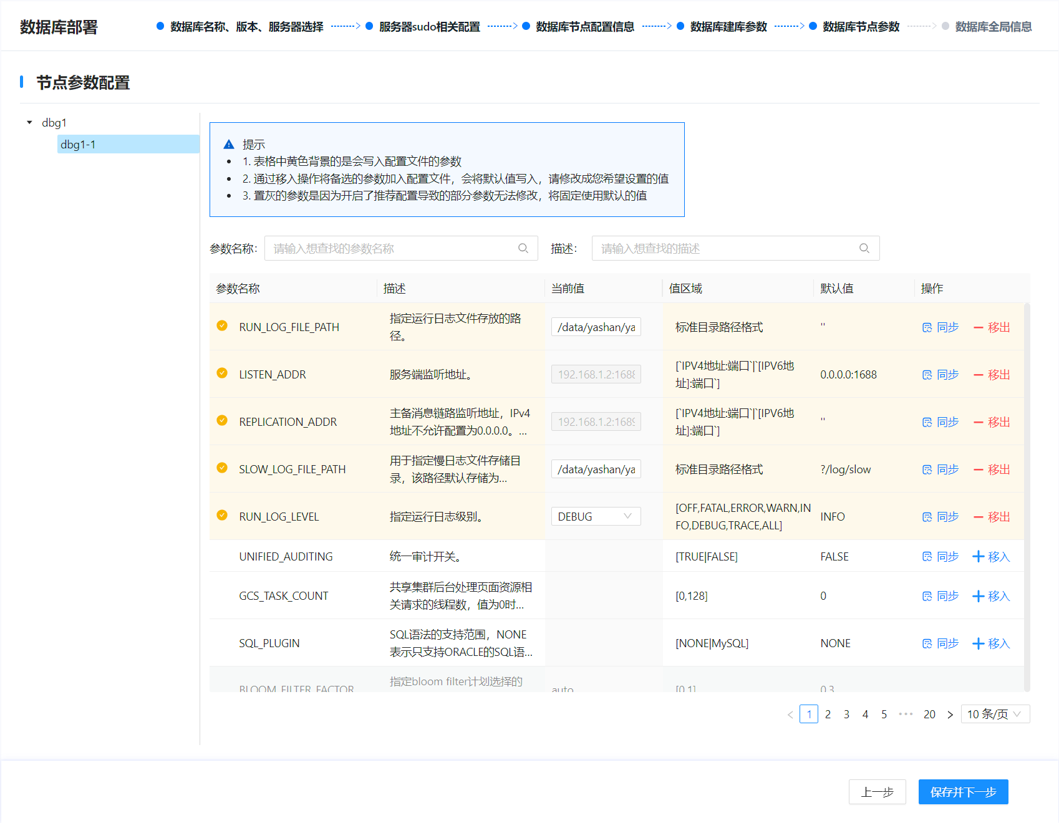Click the 保存并下一步 button
Screen dimensions: 1059x823
[963, 792]
